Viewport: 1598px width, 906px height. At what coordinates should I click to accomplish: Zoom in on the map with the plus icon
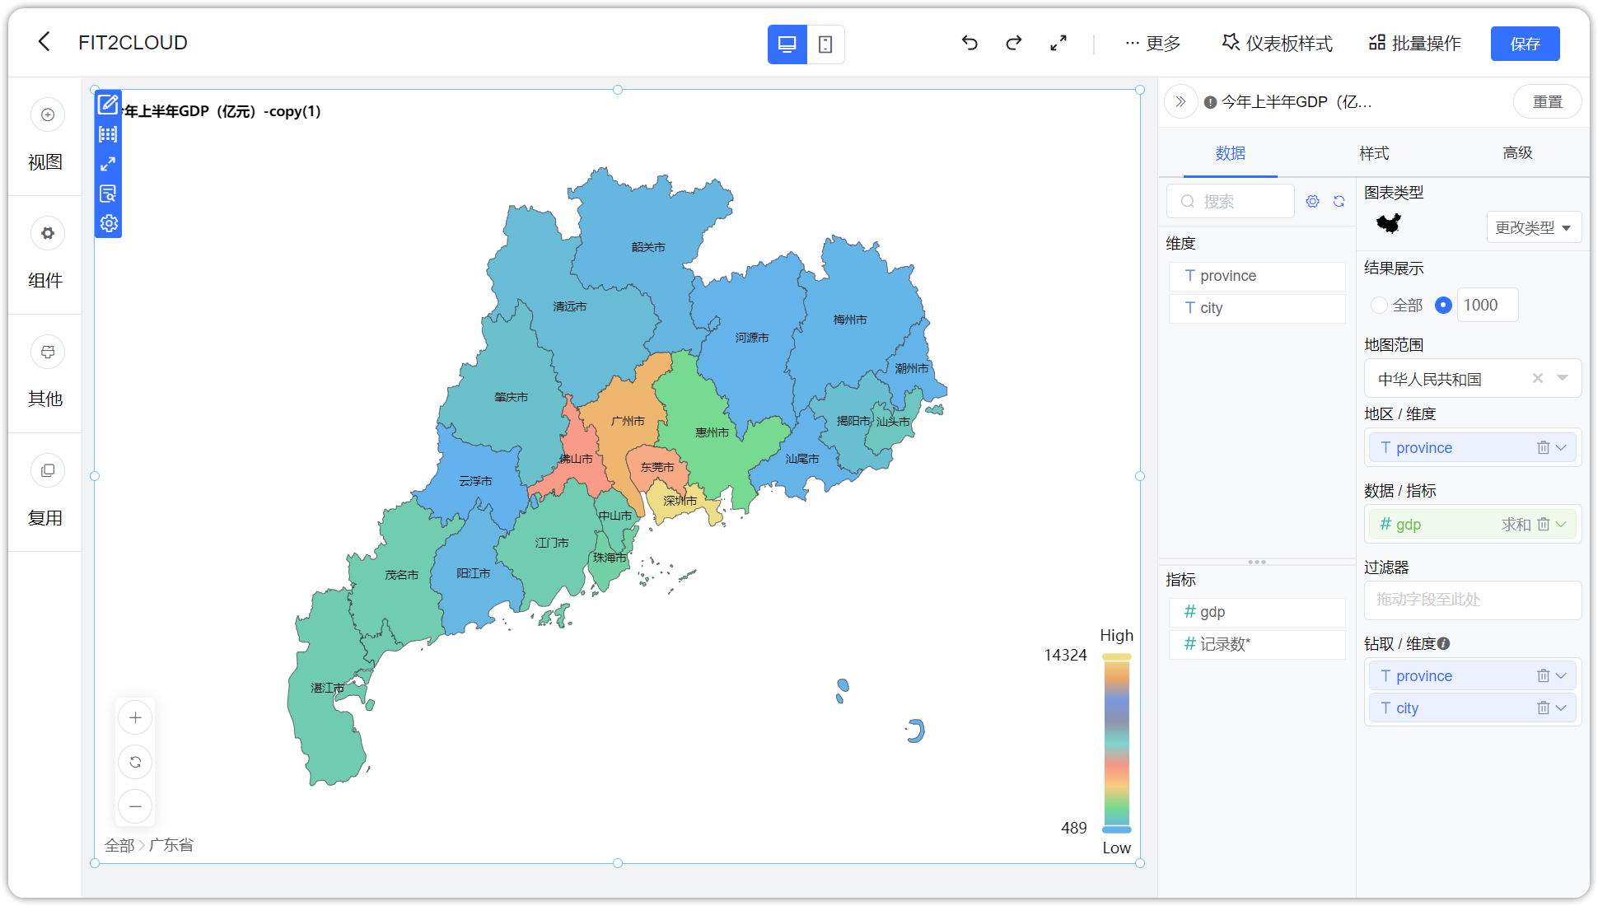click(135, 717)
